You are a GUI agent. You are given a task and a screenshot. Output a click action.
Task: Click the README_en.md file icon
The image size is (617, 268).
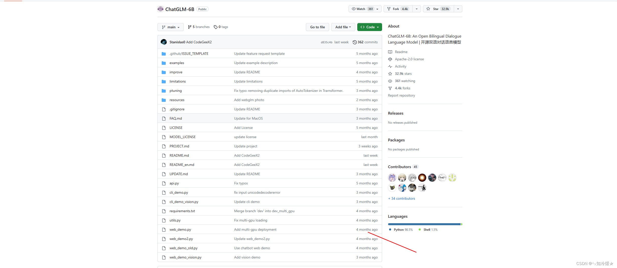pyautogui.click(x=164, y=165)
